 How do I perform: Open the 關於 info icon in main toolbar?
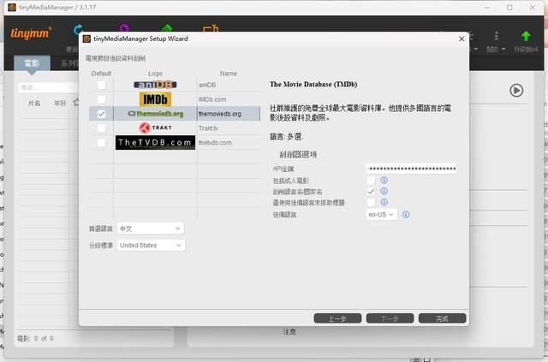coord(496,36)
